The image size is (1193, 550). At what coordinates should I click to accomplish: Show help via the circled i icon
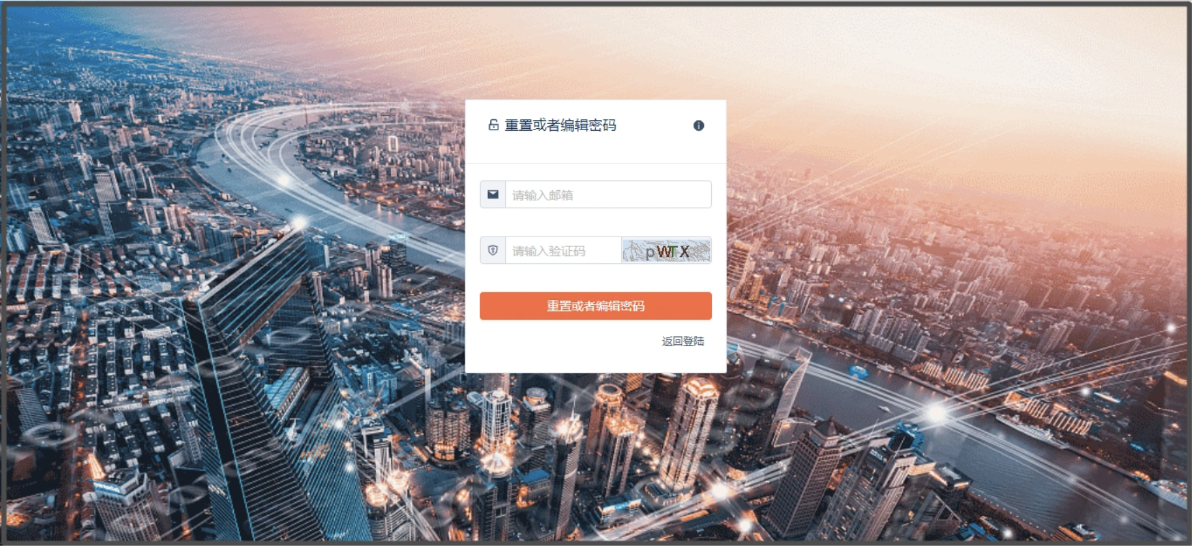point(699,126)
